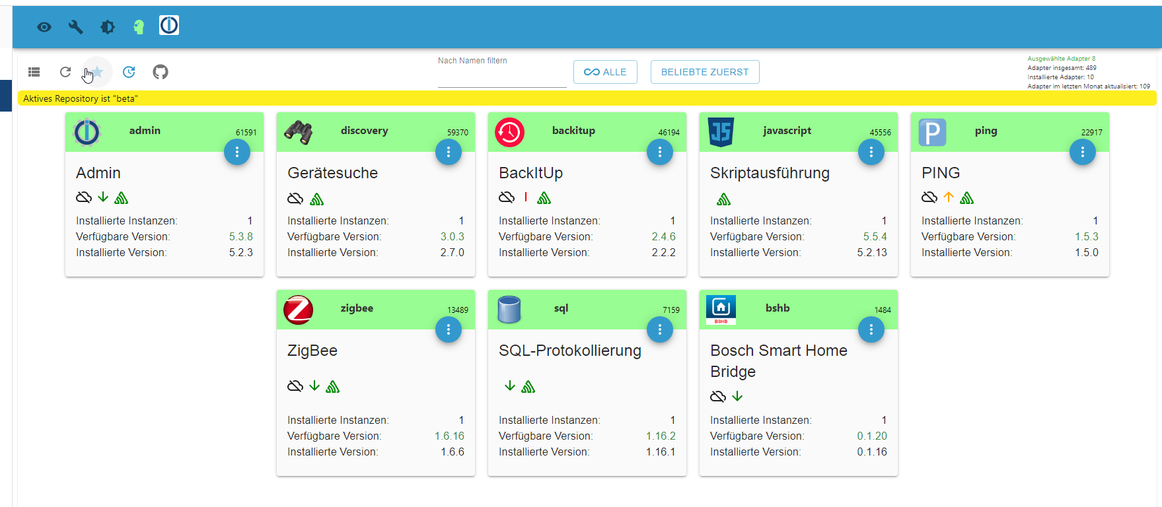The height and width of the screenshot is (507, 1162).
Task: Open zigbee adapter options menu
Action: tap(449, 329)
